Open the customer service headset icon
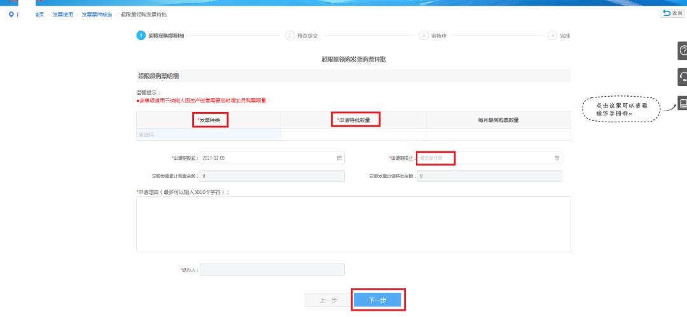Screen dimensions: 687x317 (683, 77)
